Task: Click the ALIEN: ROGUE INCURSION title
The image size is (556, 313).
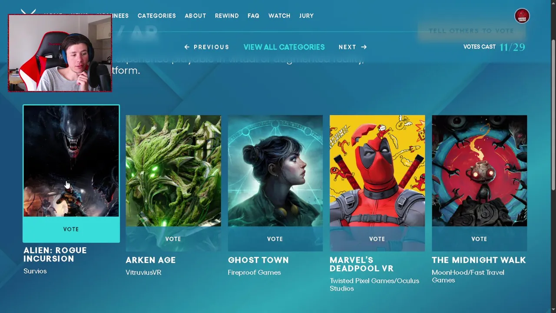Action: click(x=55, y=254)
